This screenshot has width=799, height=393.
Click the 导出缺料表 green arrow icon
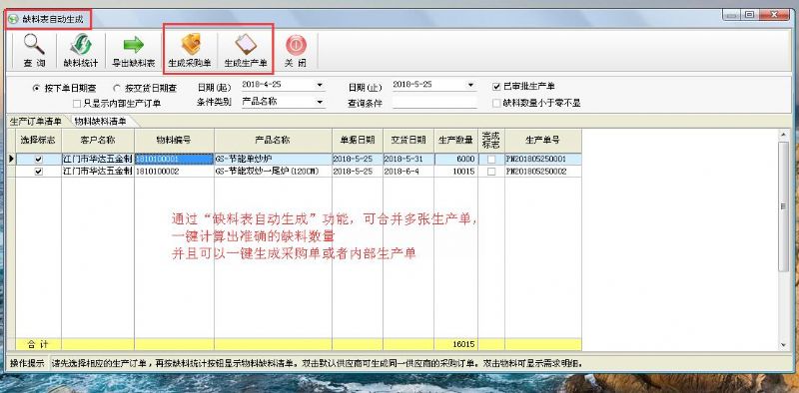pyautogui.click(x=134, y=45)
